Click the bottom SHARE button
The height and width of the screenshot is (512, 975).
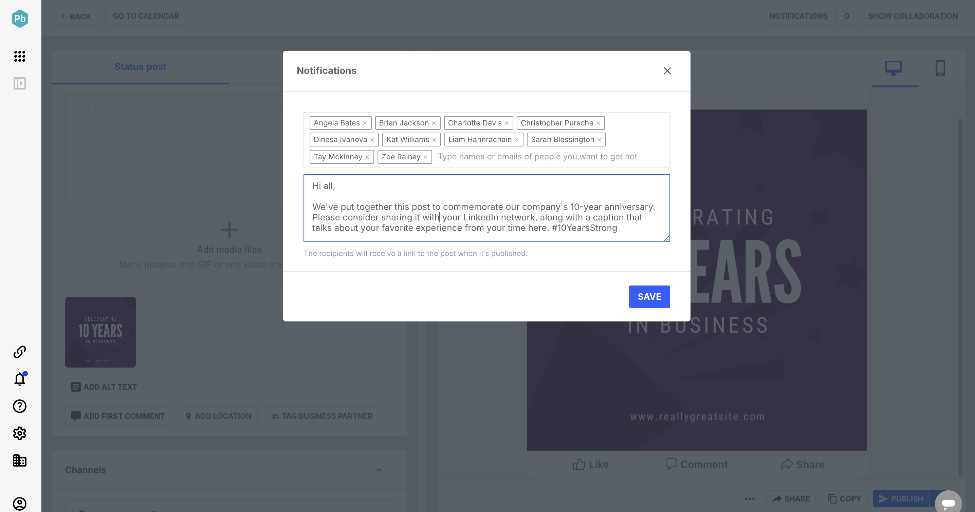point(791,499)
